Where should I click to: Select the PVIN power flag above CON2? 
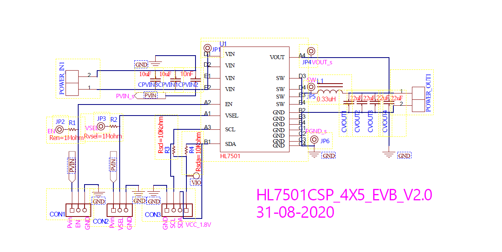click(x=113, y=166)
